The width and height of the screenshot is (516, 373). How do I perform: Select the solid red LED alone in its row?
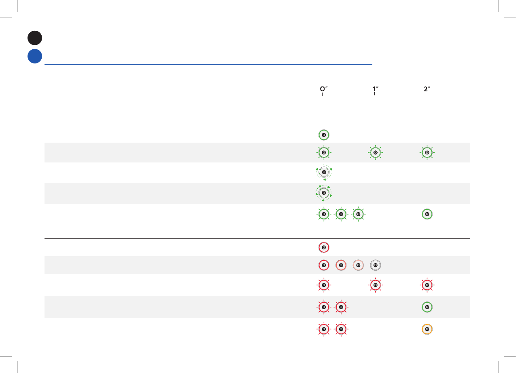[x=324, y=247]
